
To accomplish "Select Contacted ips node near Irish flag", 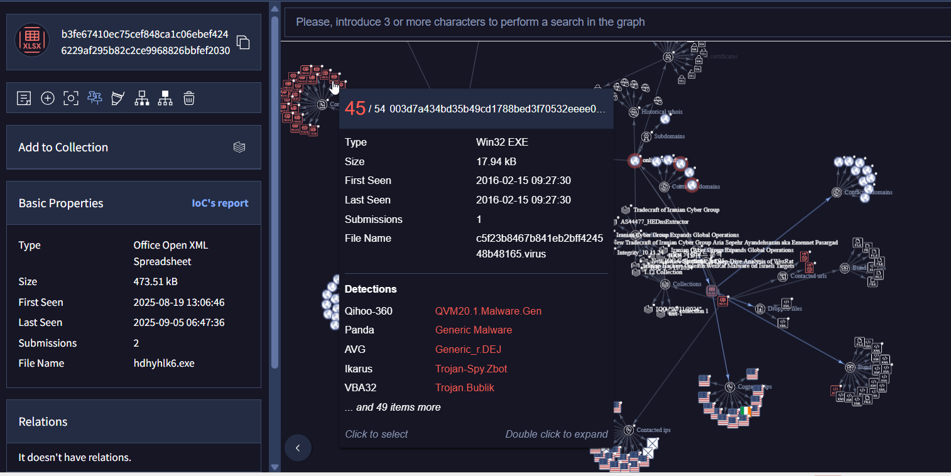I will (x=729, y=387).
